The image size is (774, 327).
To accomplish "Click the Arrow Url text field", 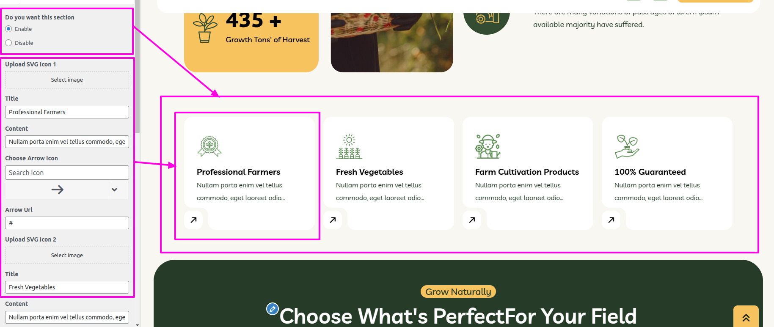I will click(67, 223).
